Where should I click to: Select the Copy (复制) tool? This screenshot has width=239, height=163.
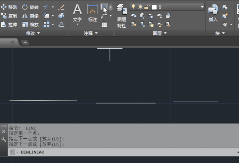pyautogui.click(x=9, y=16)
